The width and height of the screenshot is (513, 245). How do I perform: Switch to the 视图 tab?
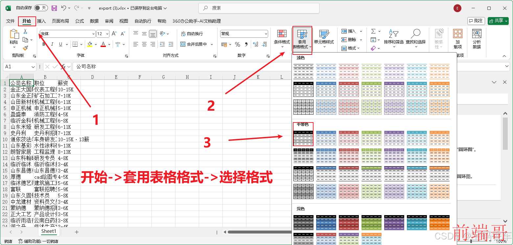(124, 21)
